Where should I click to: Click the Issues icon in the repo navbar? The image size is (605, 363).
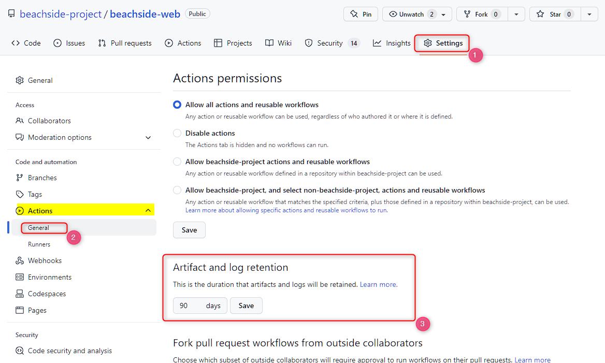57,42
